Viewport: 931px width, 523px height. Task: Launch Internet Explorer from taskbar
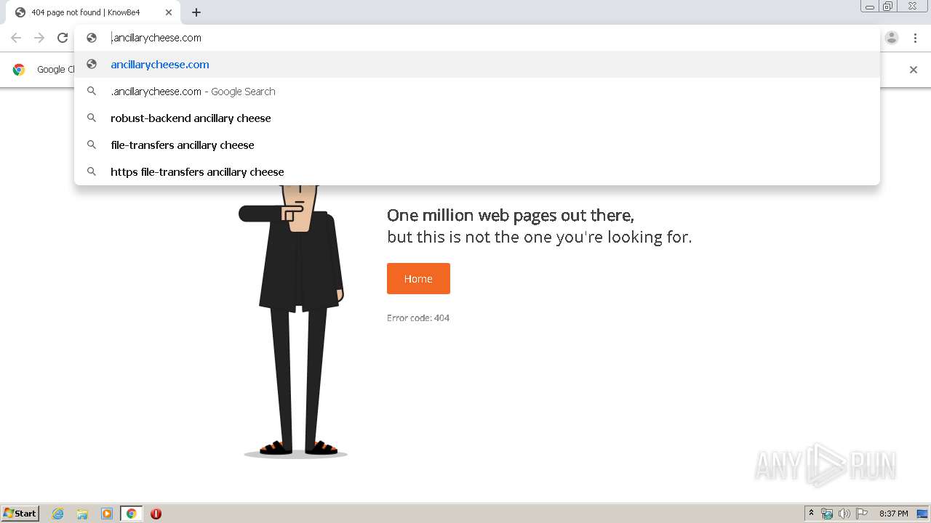click(58, 514)
